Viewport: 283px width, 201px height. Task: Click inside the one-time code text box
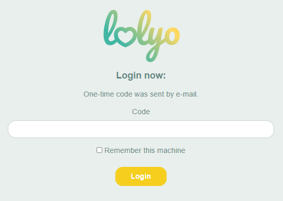(141, 129)
